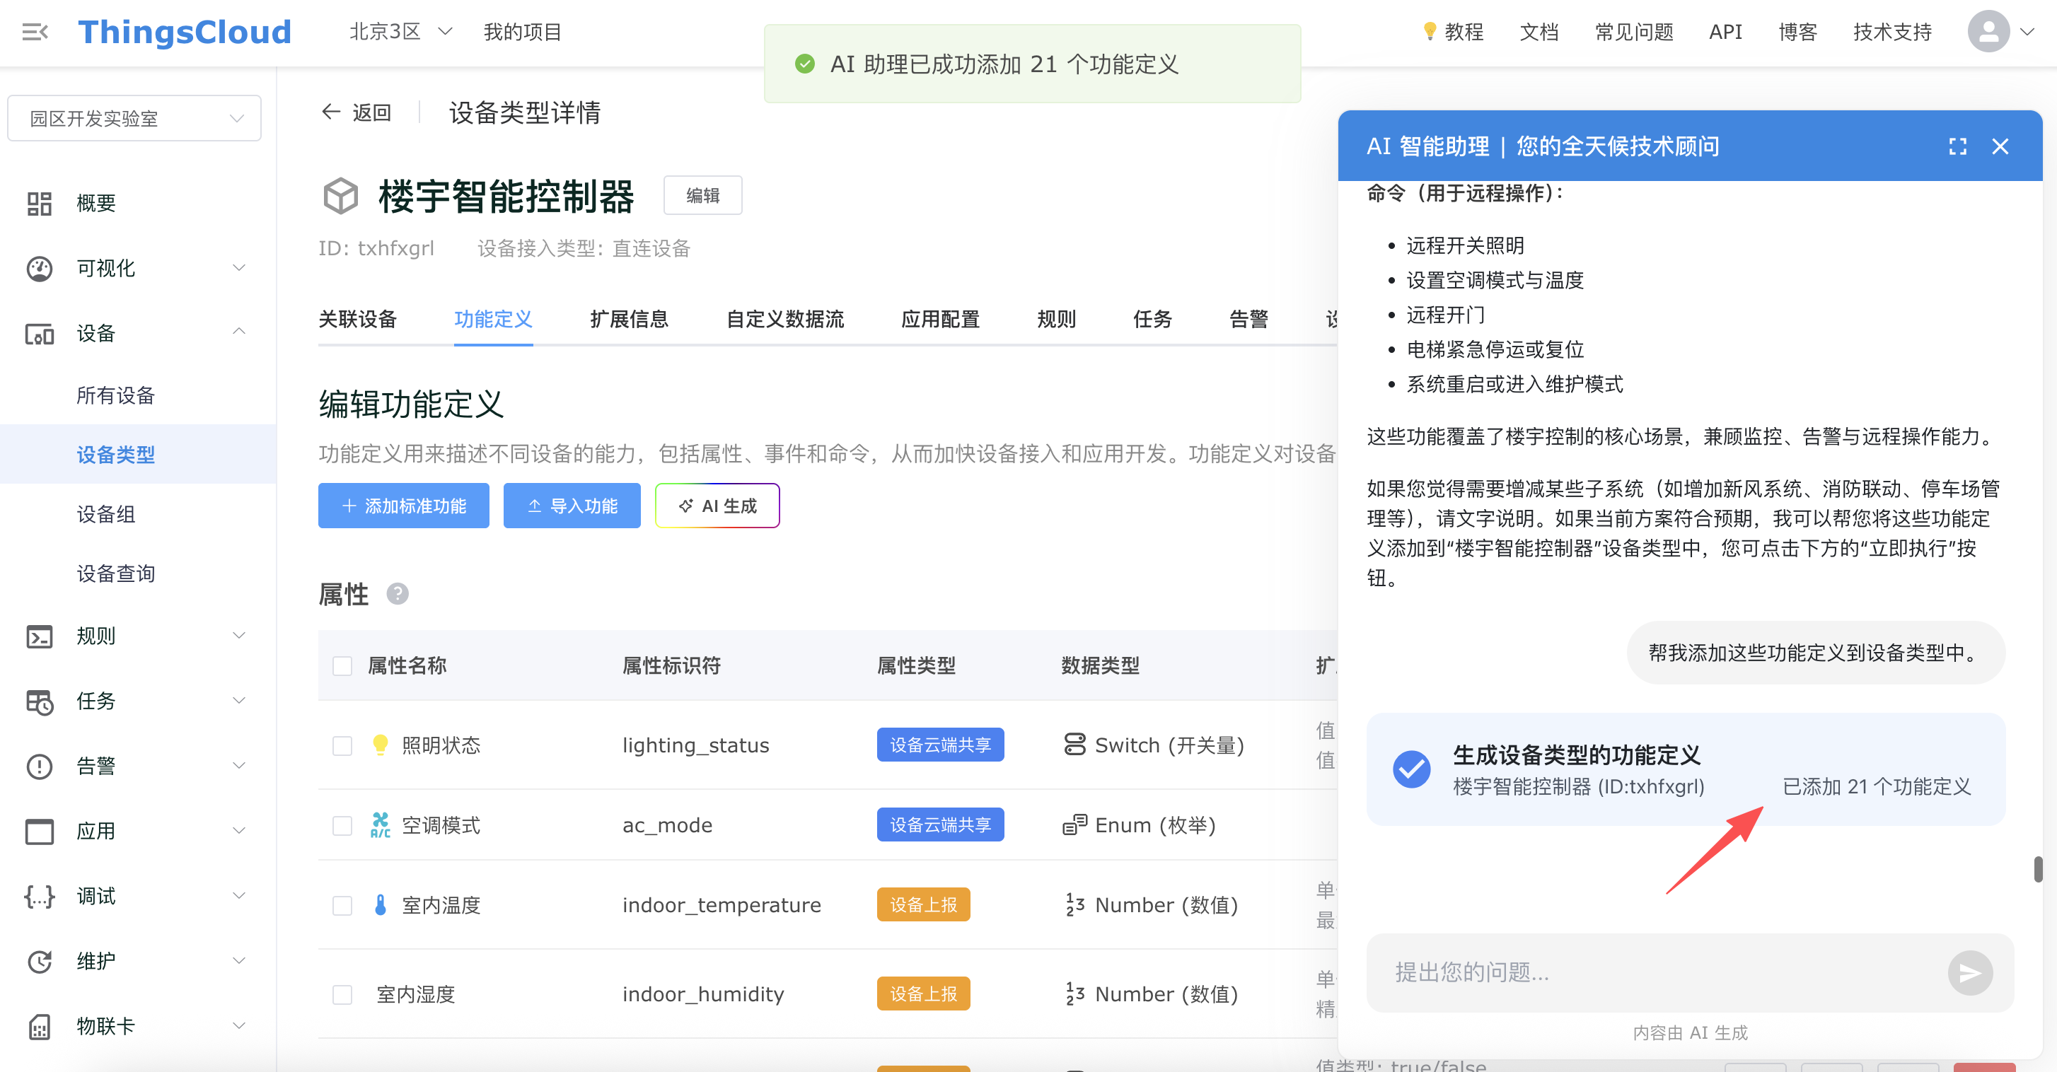Open the user avatar account menu

point(1988,32)
